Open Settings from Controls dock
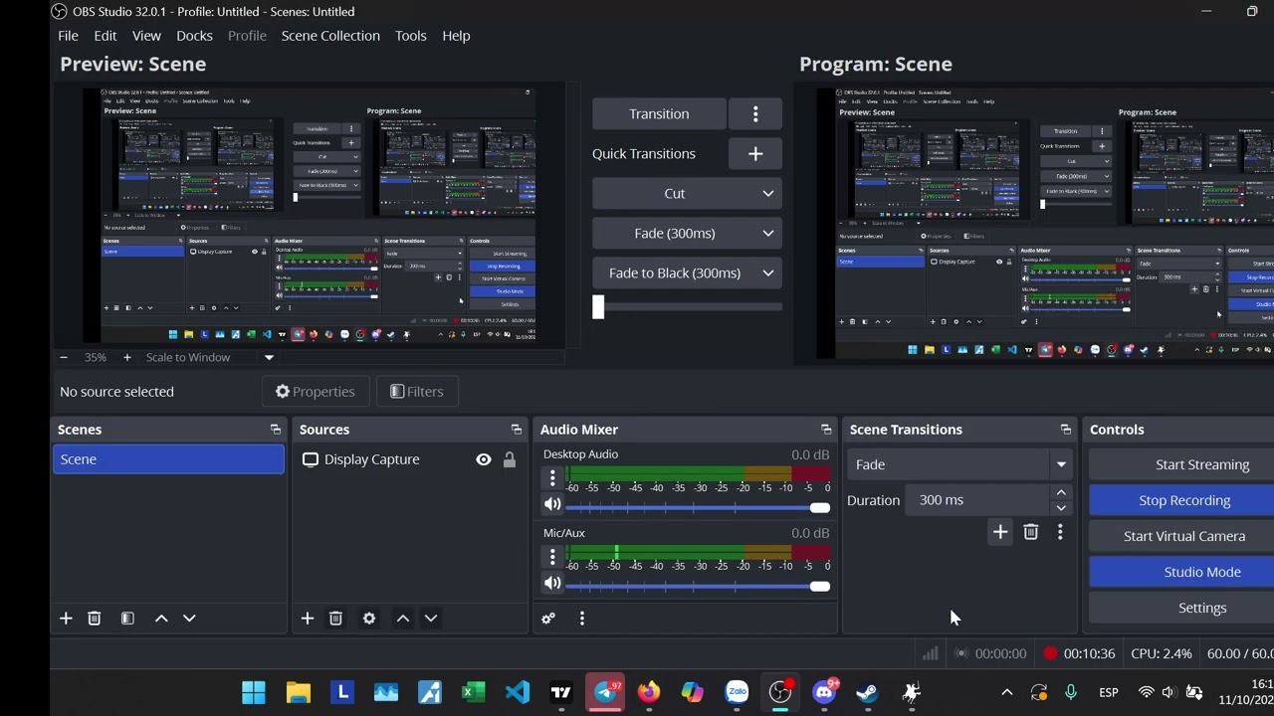Image resolution: width=1274 pixels, height=716 pixels. (x=1182, y=608)
